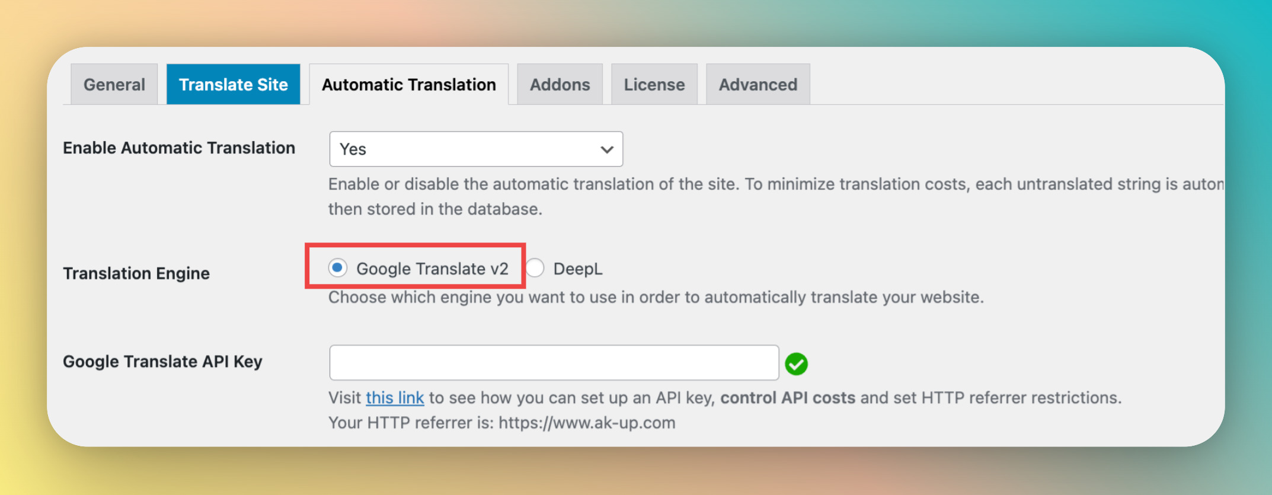Collapse the automatic translation setting dropdown
1272x495 pixels.
606,149
